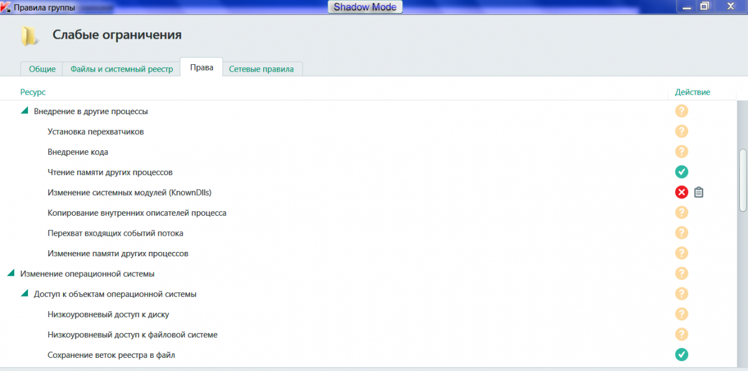Select row Изменение памяти других процессов
The height and width of the screenshot is (371, 748).
[x=368, y=253]
